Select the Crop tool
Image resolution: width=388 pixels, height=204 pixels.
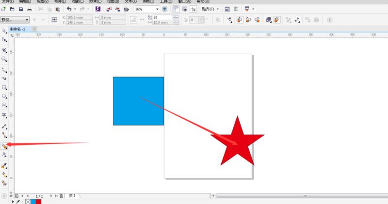coord(4,50)
